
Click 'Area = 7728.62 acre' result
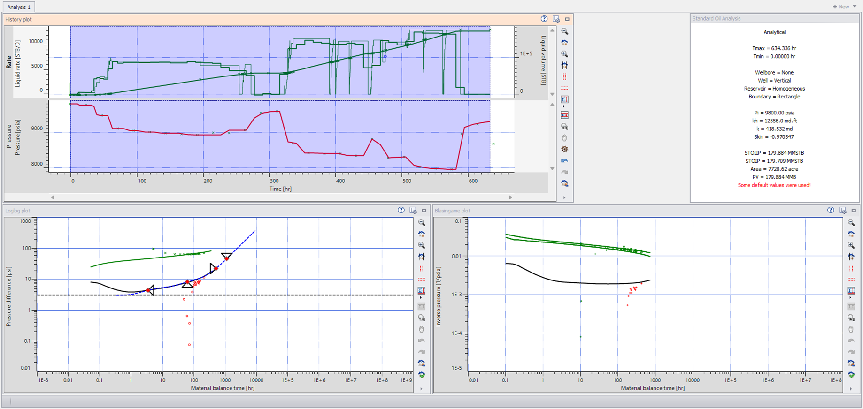774,169
